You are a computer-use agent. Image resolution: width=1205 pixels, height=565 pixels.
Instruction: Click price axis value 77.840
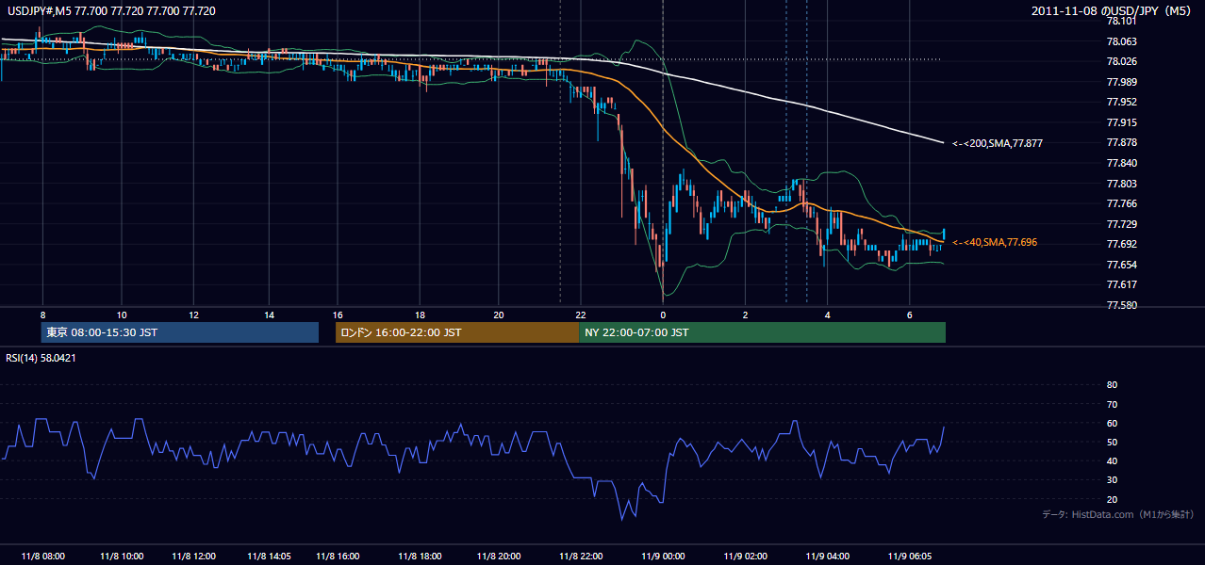(x=1121, y=163)
